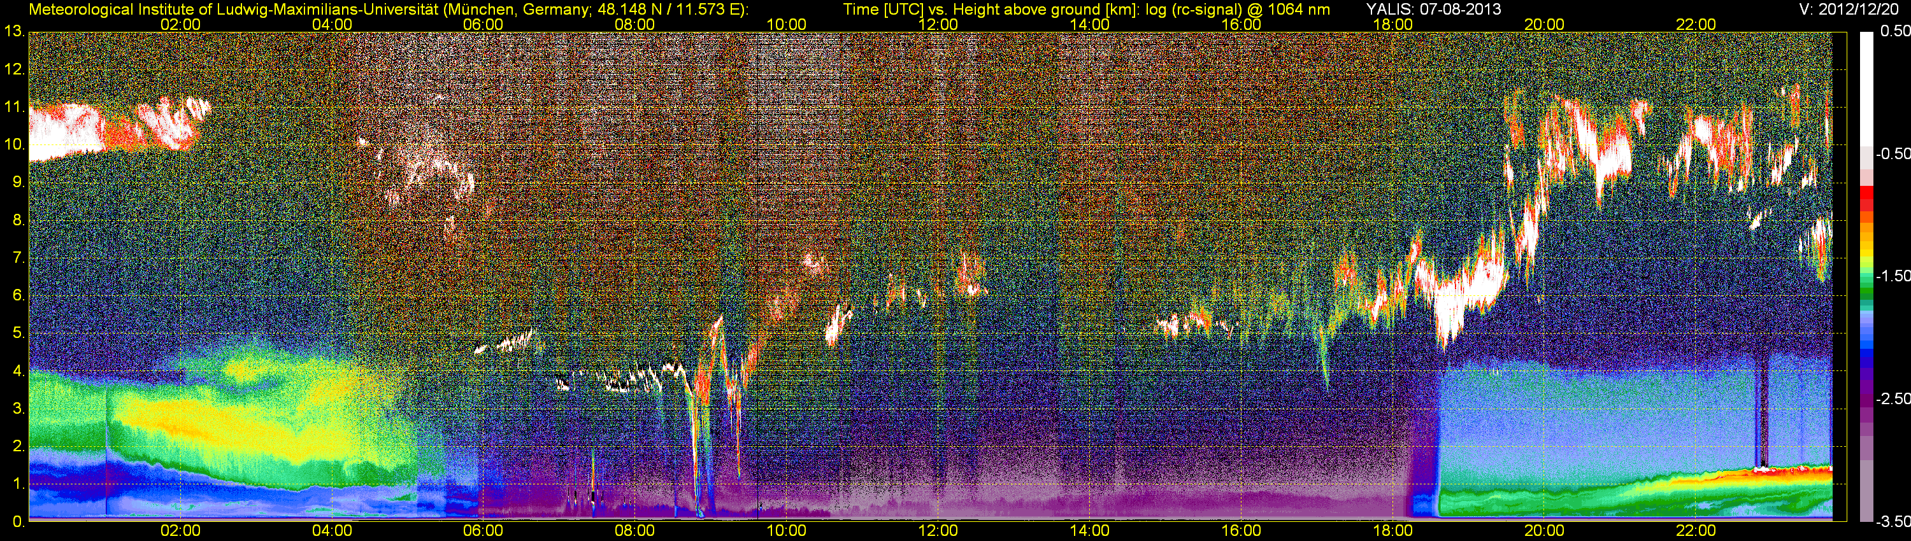Click the 08:00 label on the bottom time axis
Viewport: 1911px width, 541px height.
click(x=635, y=531)
